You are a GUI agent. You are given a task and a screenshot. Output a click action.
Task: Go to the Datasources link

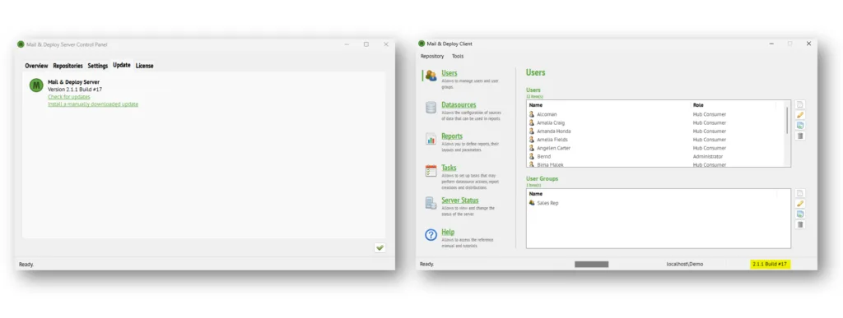[x=459, y=105]
